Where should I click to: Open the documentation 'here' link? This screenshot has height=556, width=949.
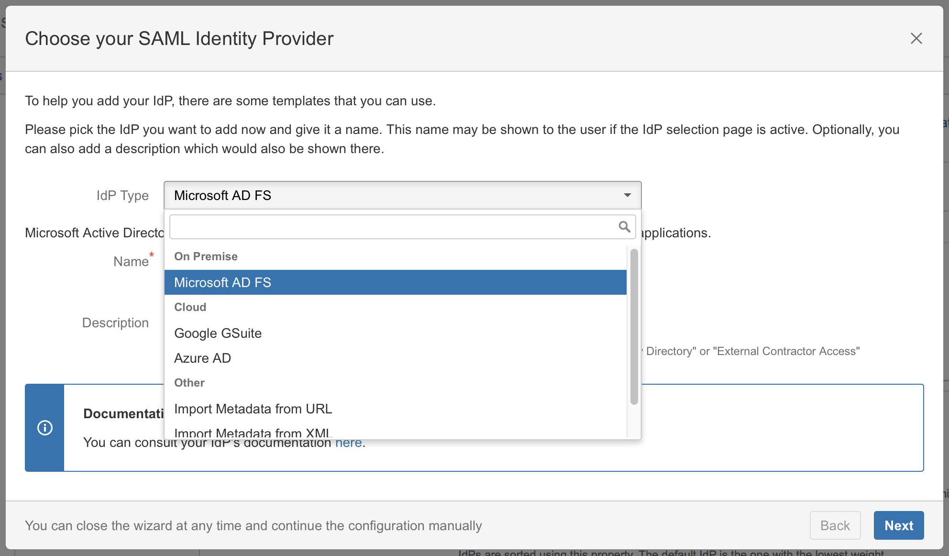(x=348, y=443)
